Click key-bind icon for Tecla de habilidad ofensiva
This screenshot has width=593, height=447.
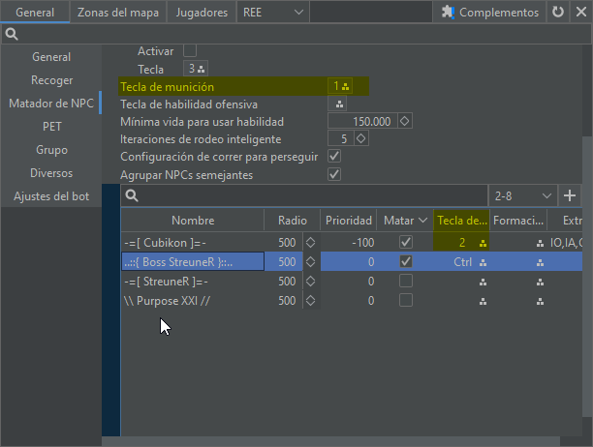340,104
